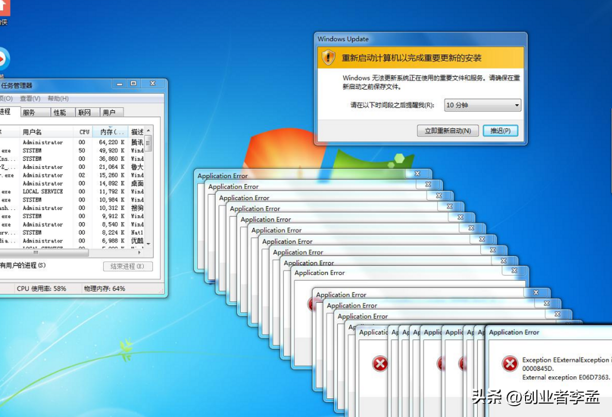Screen dimensions: 612x417
Task: Click the process list vertical scrollbar thumb
Action: click(x=149, y=143)
